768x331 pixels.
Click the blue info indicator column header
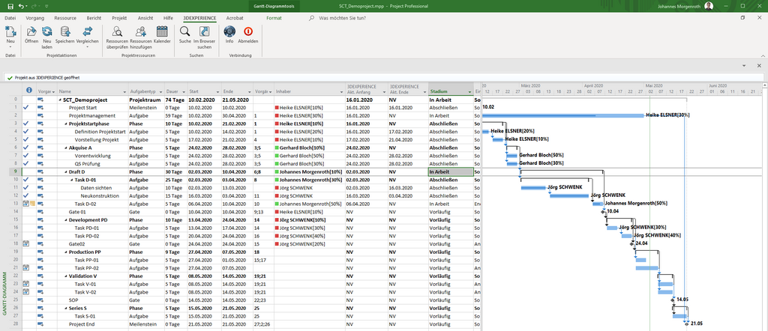29,91
